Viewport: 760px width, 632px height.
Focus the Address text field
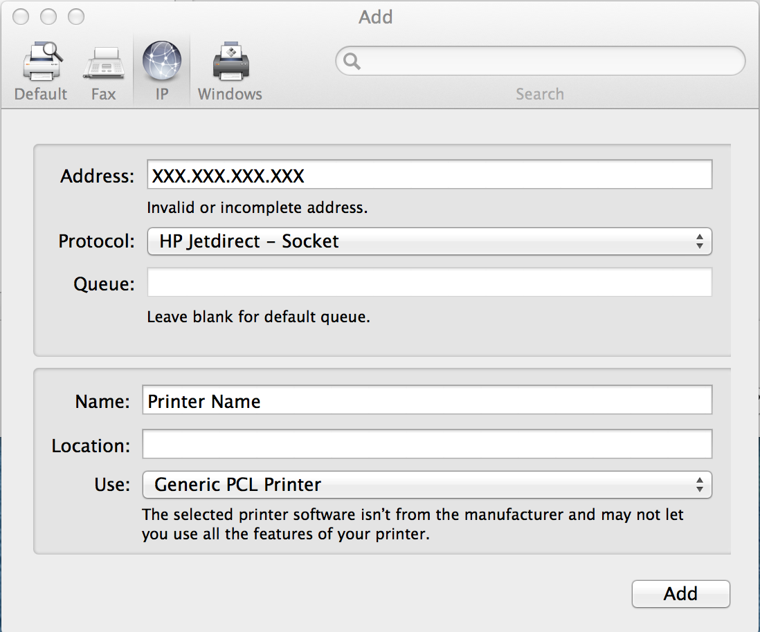click(x=429, y=176)
